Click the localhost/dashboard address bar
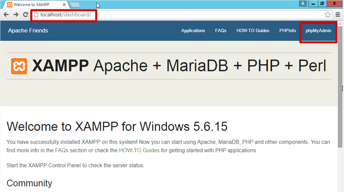Viewport: 344px width, 192px height. [x=168, y=15]
